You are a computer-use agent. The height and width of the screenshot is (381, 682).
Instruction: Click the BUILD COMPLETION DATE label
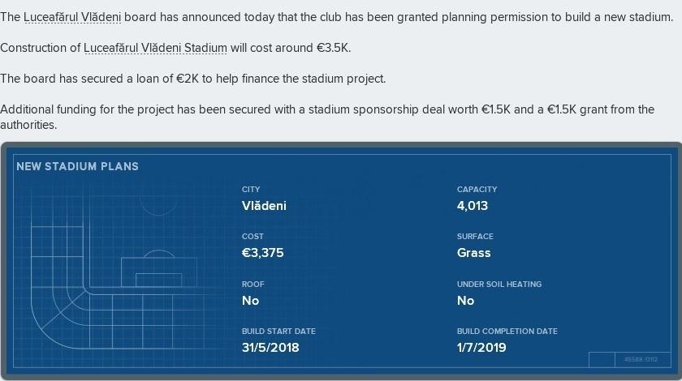point(507,331)
